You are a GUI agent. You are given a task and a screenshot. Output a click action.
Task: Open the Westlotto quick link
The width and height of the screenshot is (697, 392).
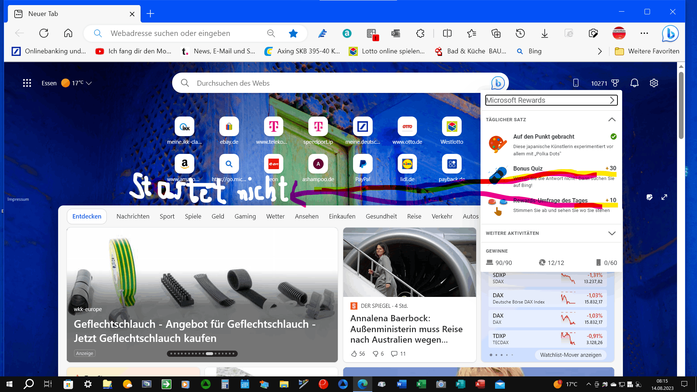(x=452, y=131)
